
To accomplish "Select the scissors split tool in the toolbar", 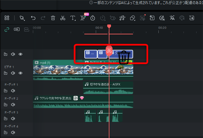I will click(63, 18).
